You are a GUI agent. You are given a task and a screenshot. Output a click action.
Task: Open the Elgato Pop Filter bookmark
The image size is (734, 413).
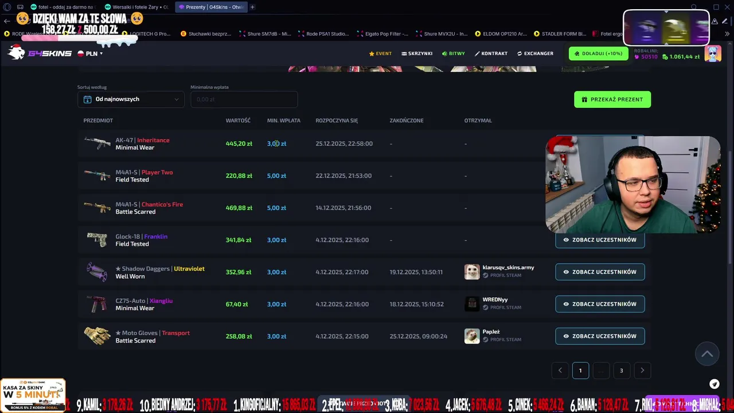[382, 34]
